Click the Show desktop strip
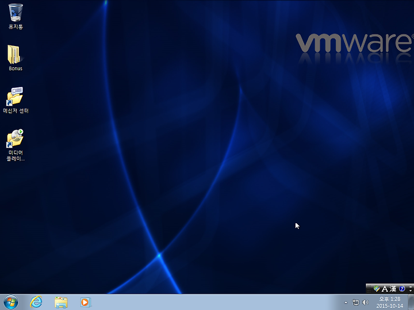The height and width of the screenshot is (310, 414). (x=411, y=302)
